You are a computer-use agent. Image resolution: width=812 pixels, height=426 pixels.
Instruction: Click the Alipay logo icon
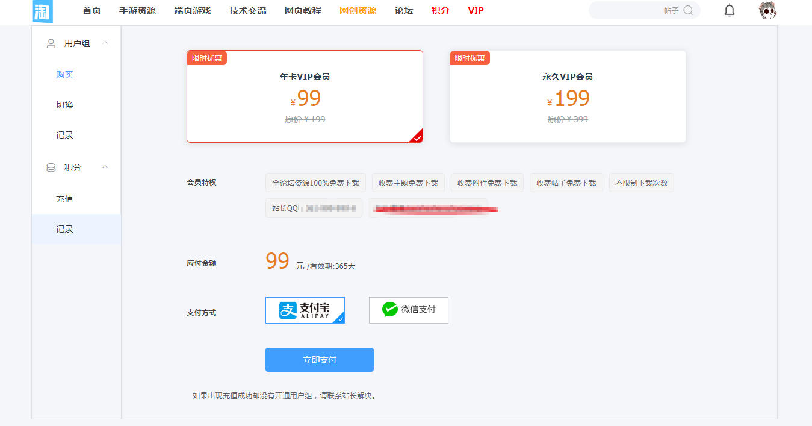click(288, 310)
